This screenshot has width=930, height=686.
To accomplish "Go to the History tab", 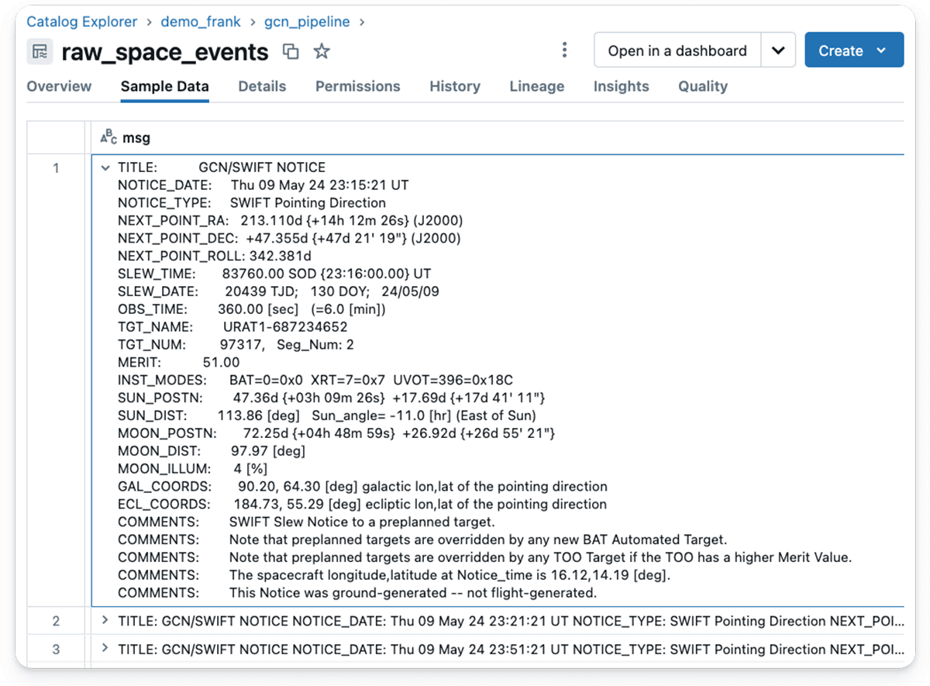I will pyautogui.click(x=455, y=87).
